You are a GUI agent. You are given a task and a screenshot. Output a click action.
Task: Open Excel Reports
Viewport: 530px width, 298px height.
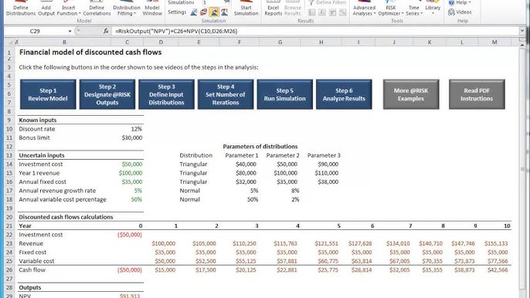[273, 8]
